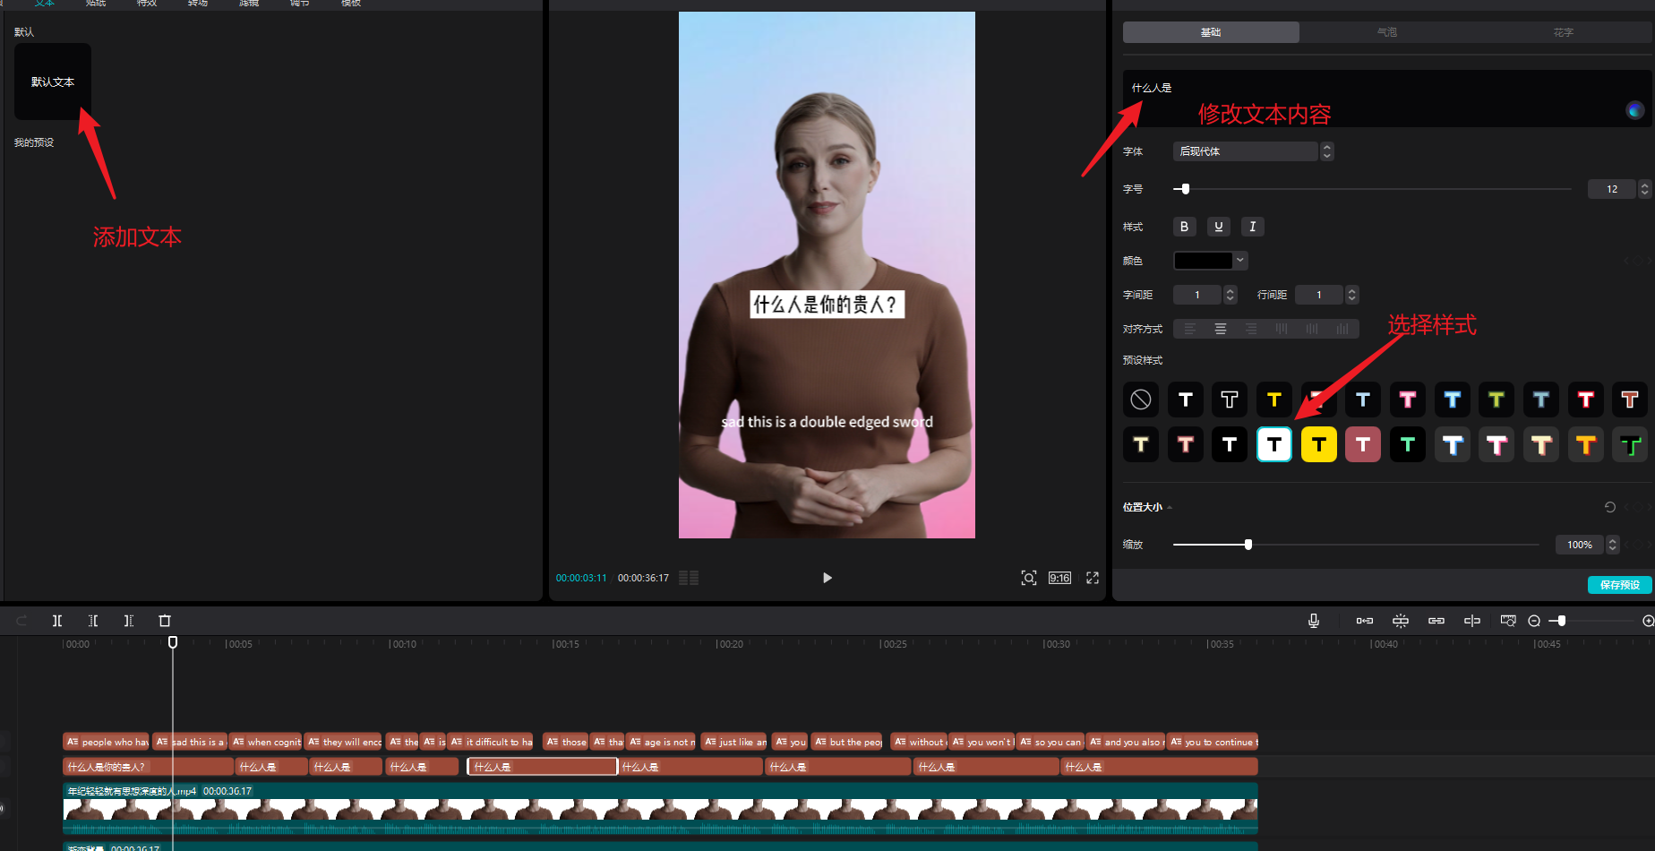1655x851 pixels.
Task: Toggle underline text style U
Action: (1218, 227)
